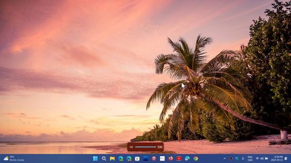Open the dark blue app icon beside Store
The width and height of the screenshot is (291, 163).
click(145, 158)
